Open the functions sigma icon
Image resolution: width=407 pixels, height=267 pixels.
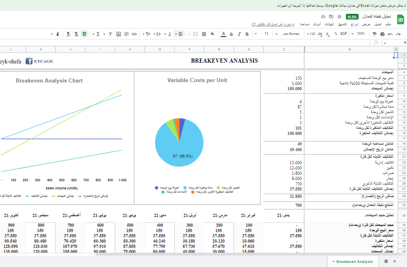pos(98,34)
